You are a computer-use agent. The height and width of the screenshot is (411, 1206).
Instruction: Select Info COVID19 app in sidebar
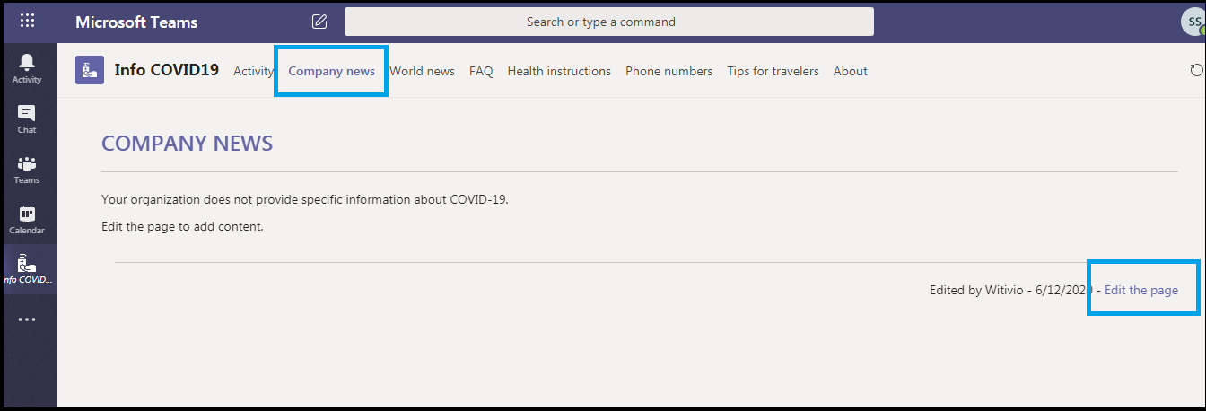click(x=27, y=269)
